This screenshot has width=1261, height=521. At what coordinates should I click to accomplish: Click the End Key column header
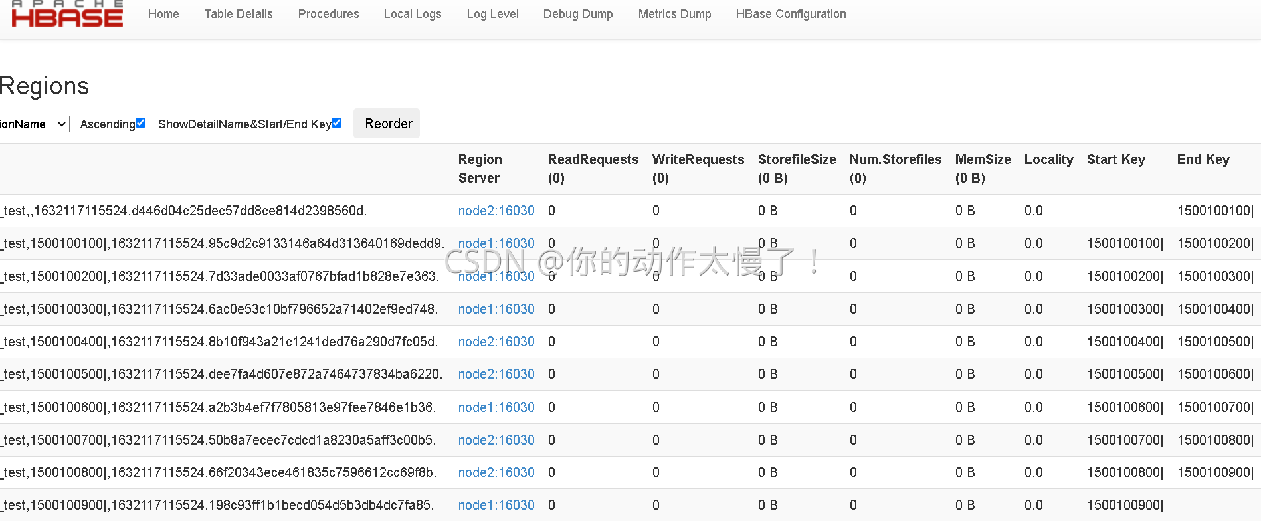click(1203, 159)
